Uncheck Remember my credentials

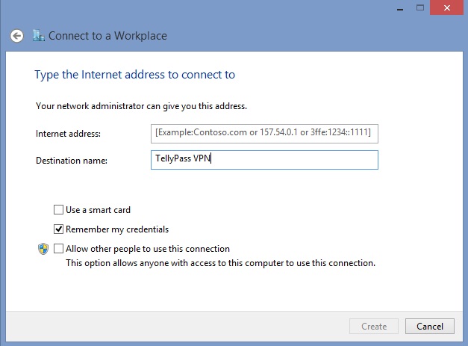[x=59, y=229]
